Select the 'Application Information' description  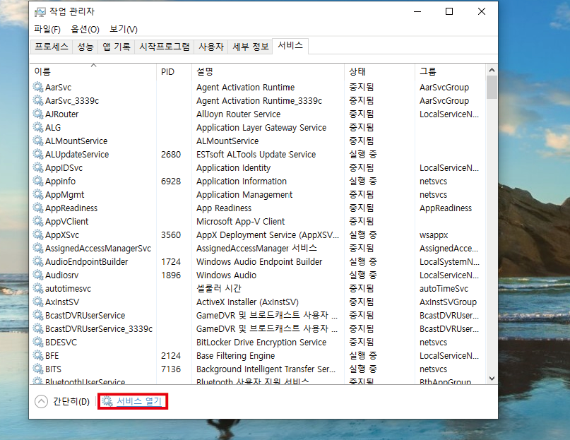pos(242,181)
